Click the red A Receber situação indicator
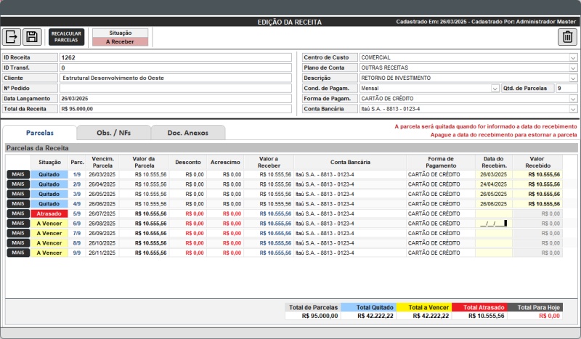The width and height of the screenshot is (581, 339). pyautogui.click(x=120, y=41)
